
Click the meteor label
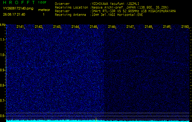coord(44,10)
